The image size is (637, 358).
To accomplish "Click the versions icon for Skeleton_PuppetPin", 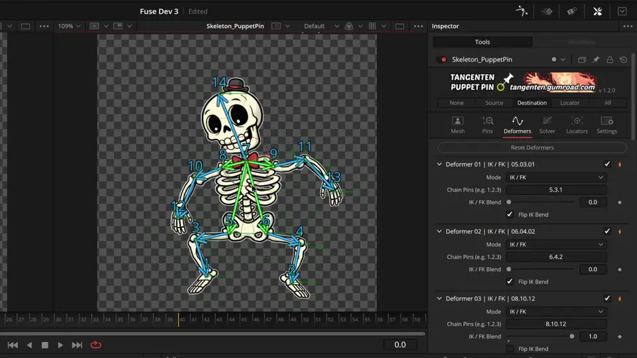I will [x=582, y=60].
